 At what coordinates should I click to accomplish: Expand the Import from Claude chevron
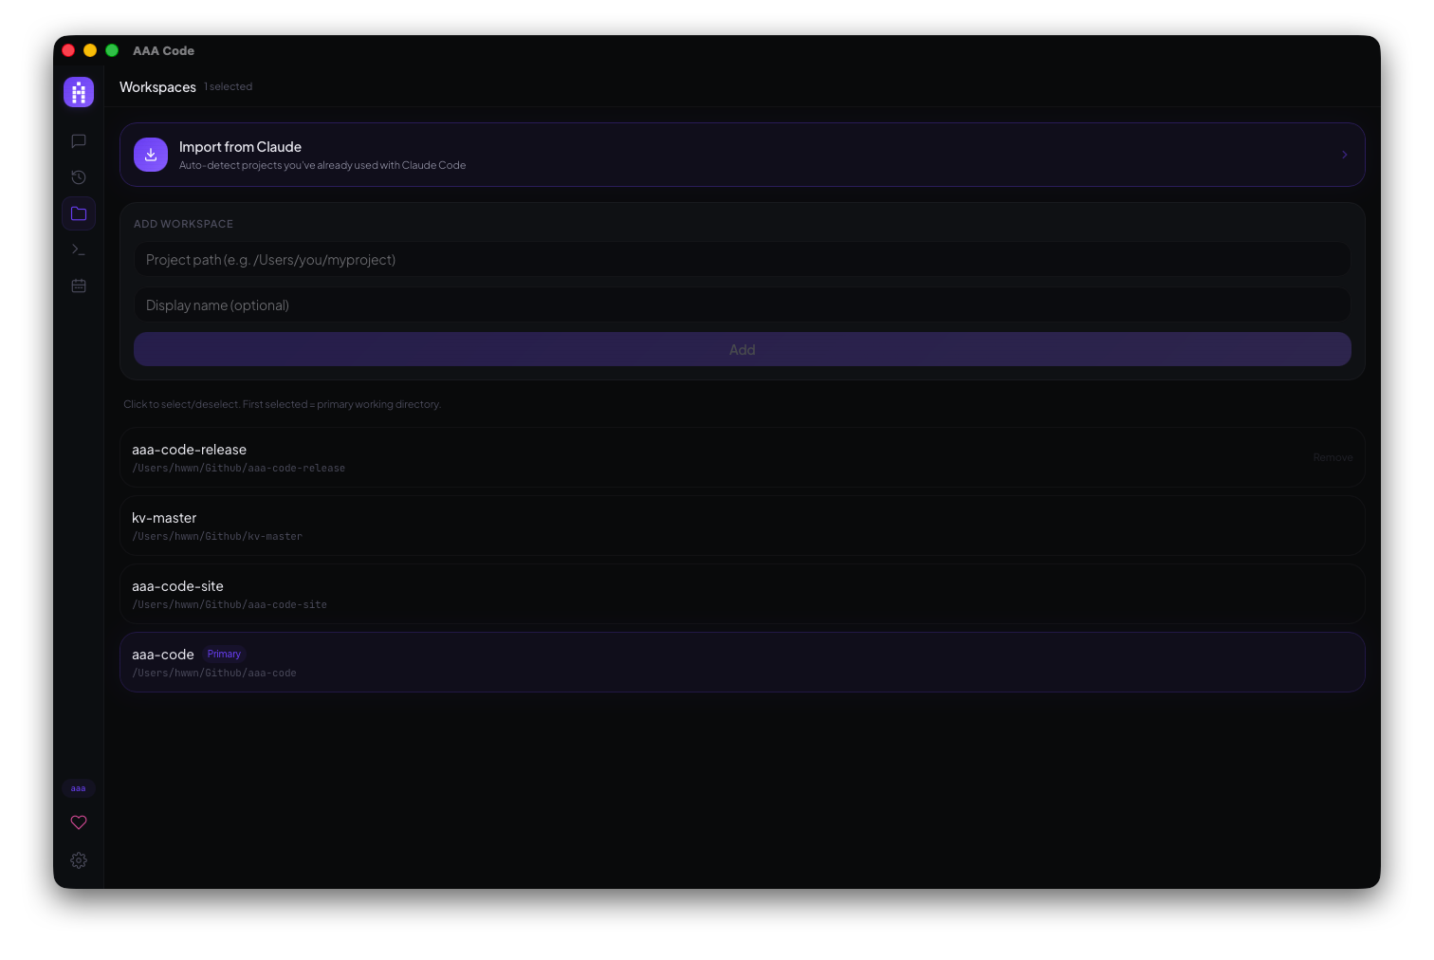click(1345, 155)
